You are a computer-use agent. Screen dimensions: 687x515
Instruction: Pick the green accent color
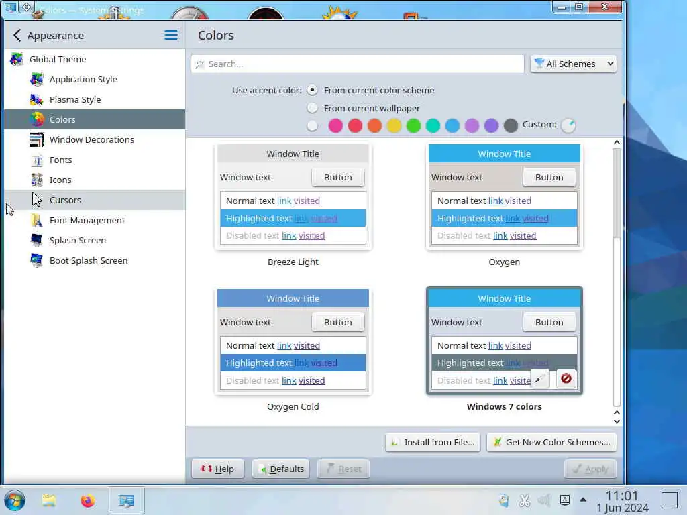[413, 125]
